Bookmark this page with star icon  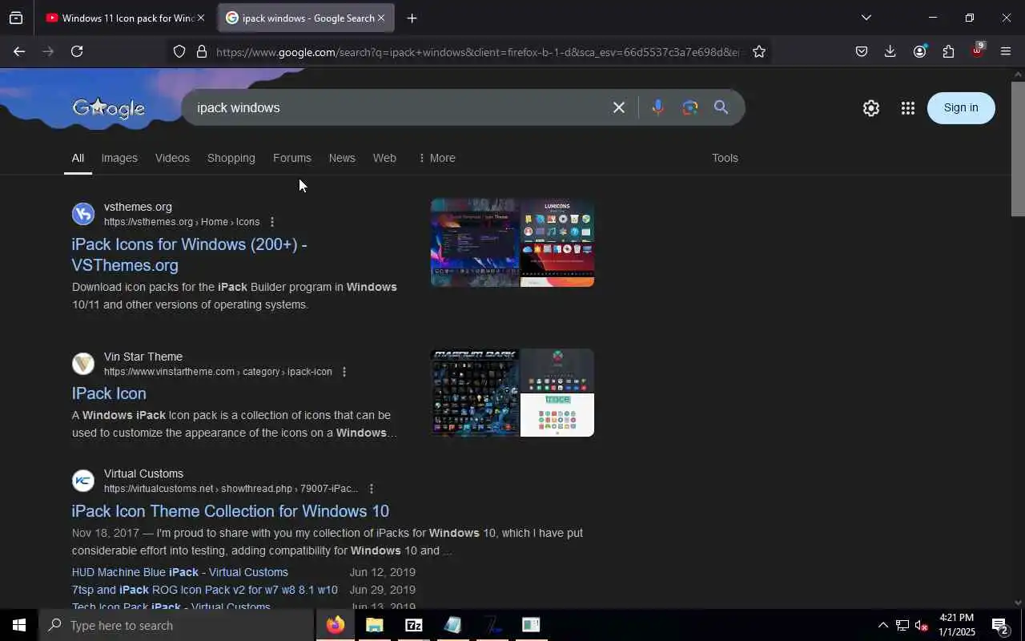pyautogui.click(x=759, y=51)
